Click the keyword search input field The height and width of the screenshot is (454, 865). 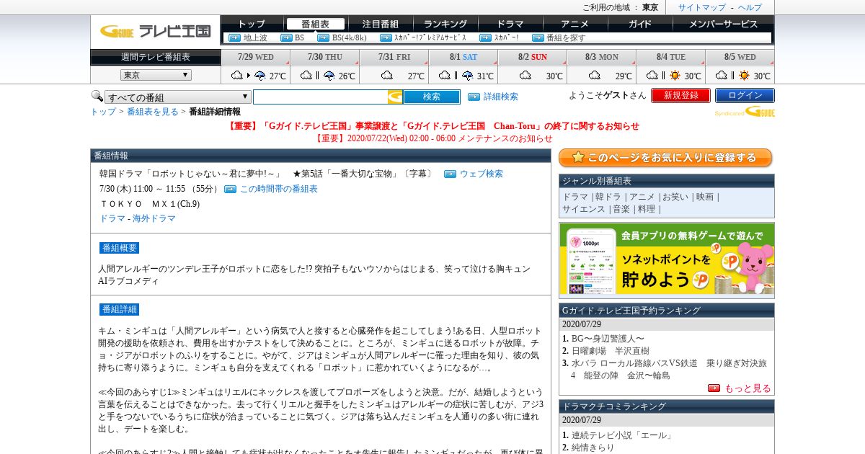pos(320,97)
